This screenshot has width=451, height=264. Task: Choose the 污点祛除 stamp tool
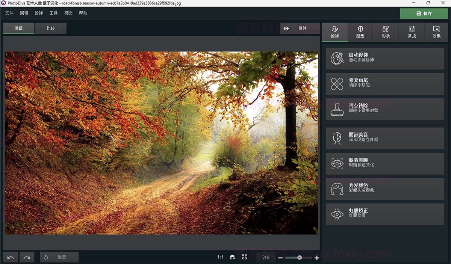point(385,109)
